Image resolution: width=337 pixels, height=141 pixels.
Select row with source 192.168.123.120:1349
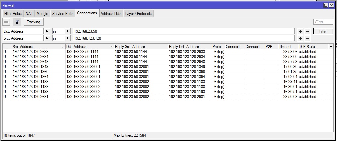coord(168,67)
